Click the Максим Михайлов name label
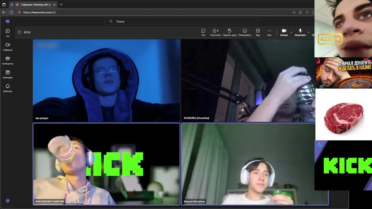372x209 pixels. click(x=194, y=201)
